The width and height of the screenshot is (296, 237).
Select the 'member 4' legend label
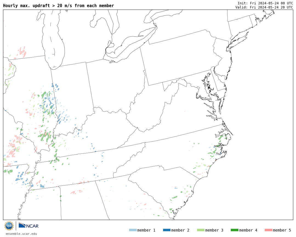248,230
